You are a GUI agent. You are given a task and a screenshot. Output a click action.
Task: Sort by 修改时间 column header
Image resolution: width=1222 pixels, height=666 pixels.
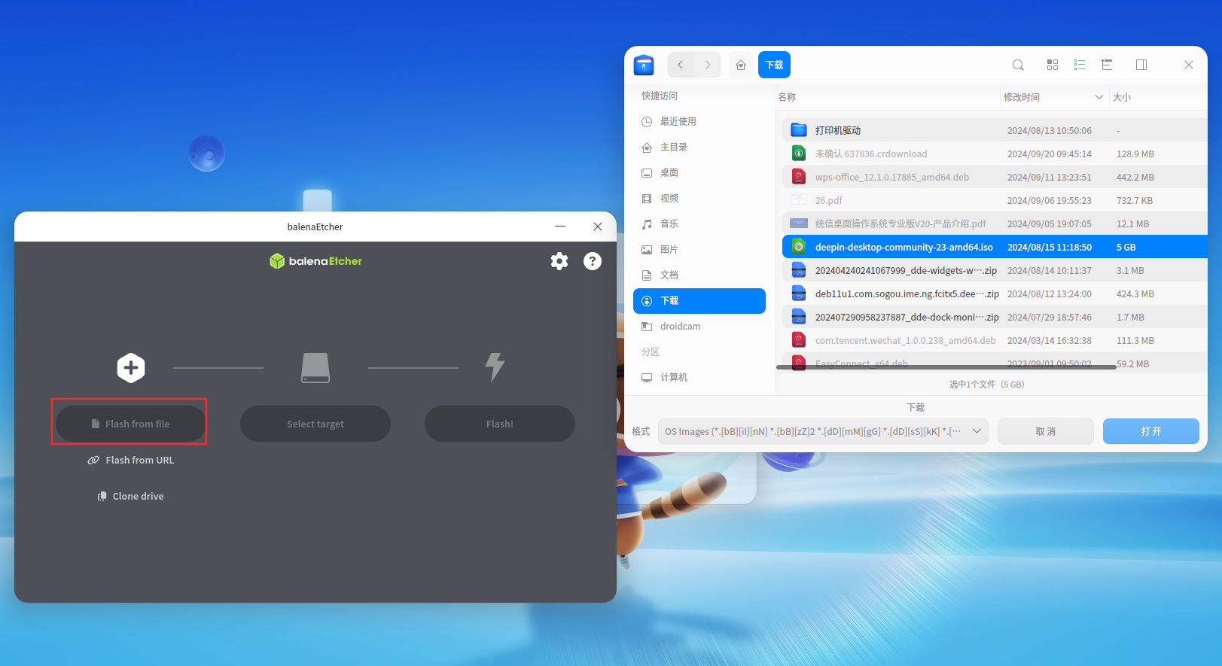tap(1053, 97)
